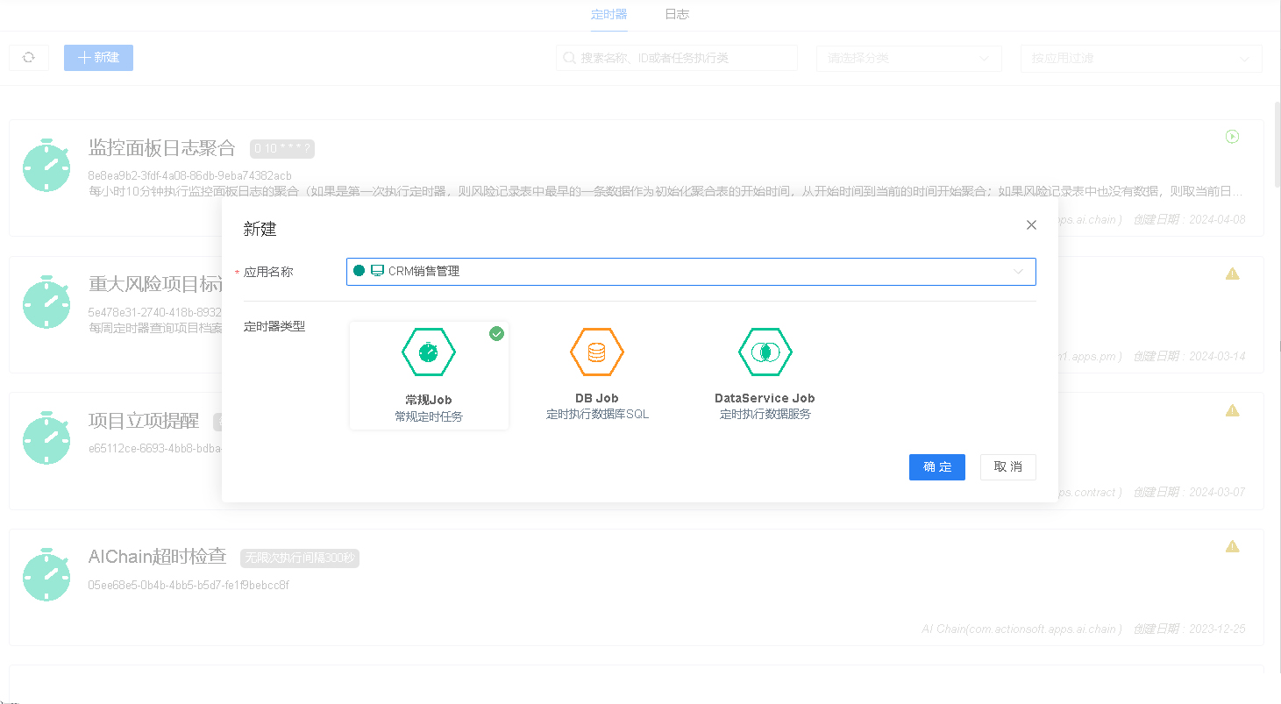
Task: Click the 定时执行数据服务 description text
Action: (x=765, y=414)
